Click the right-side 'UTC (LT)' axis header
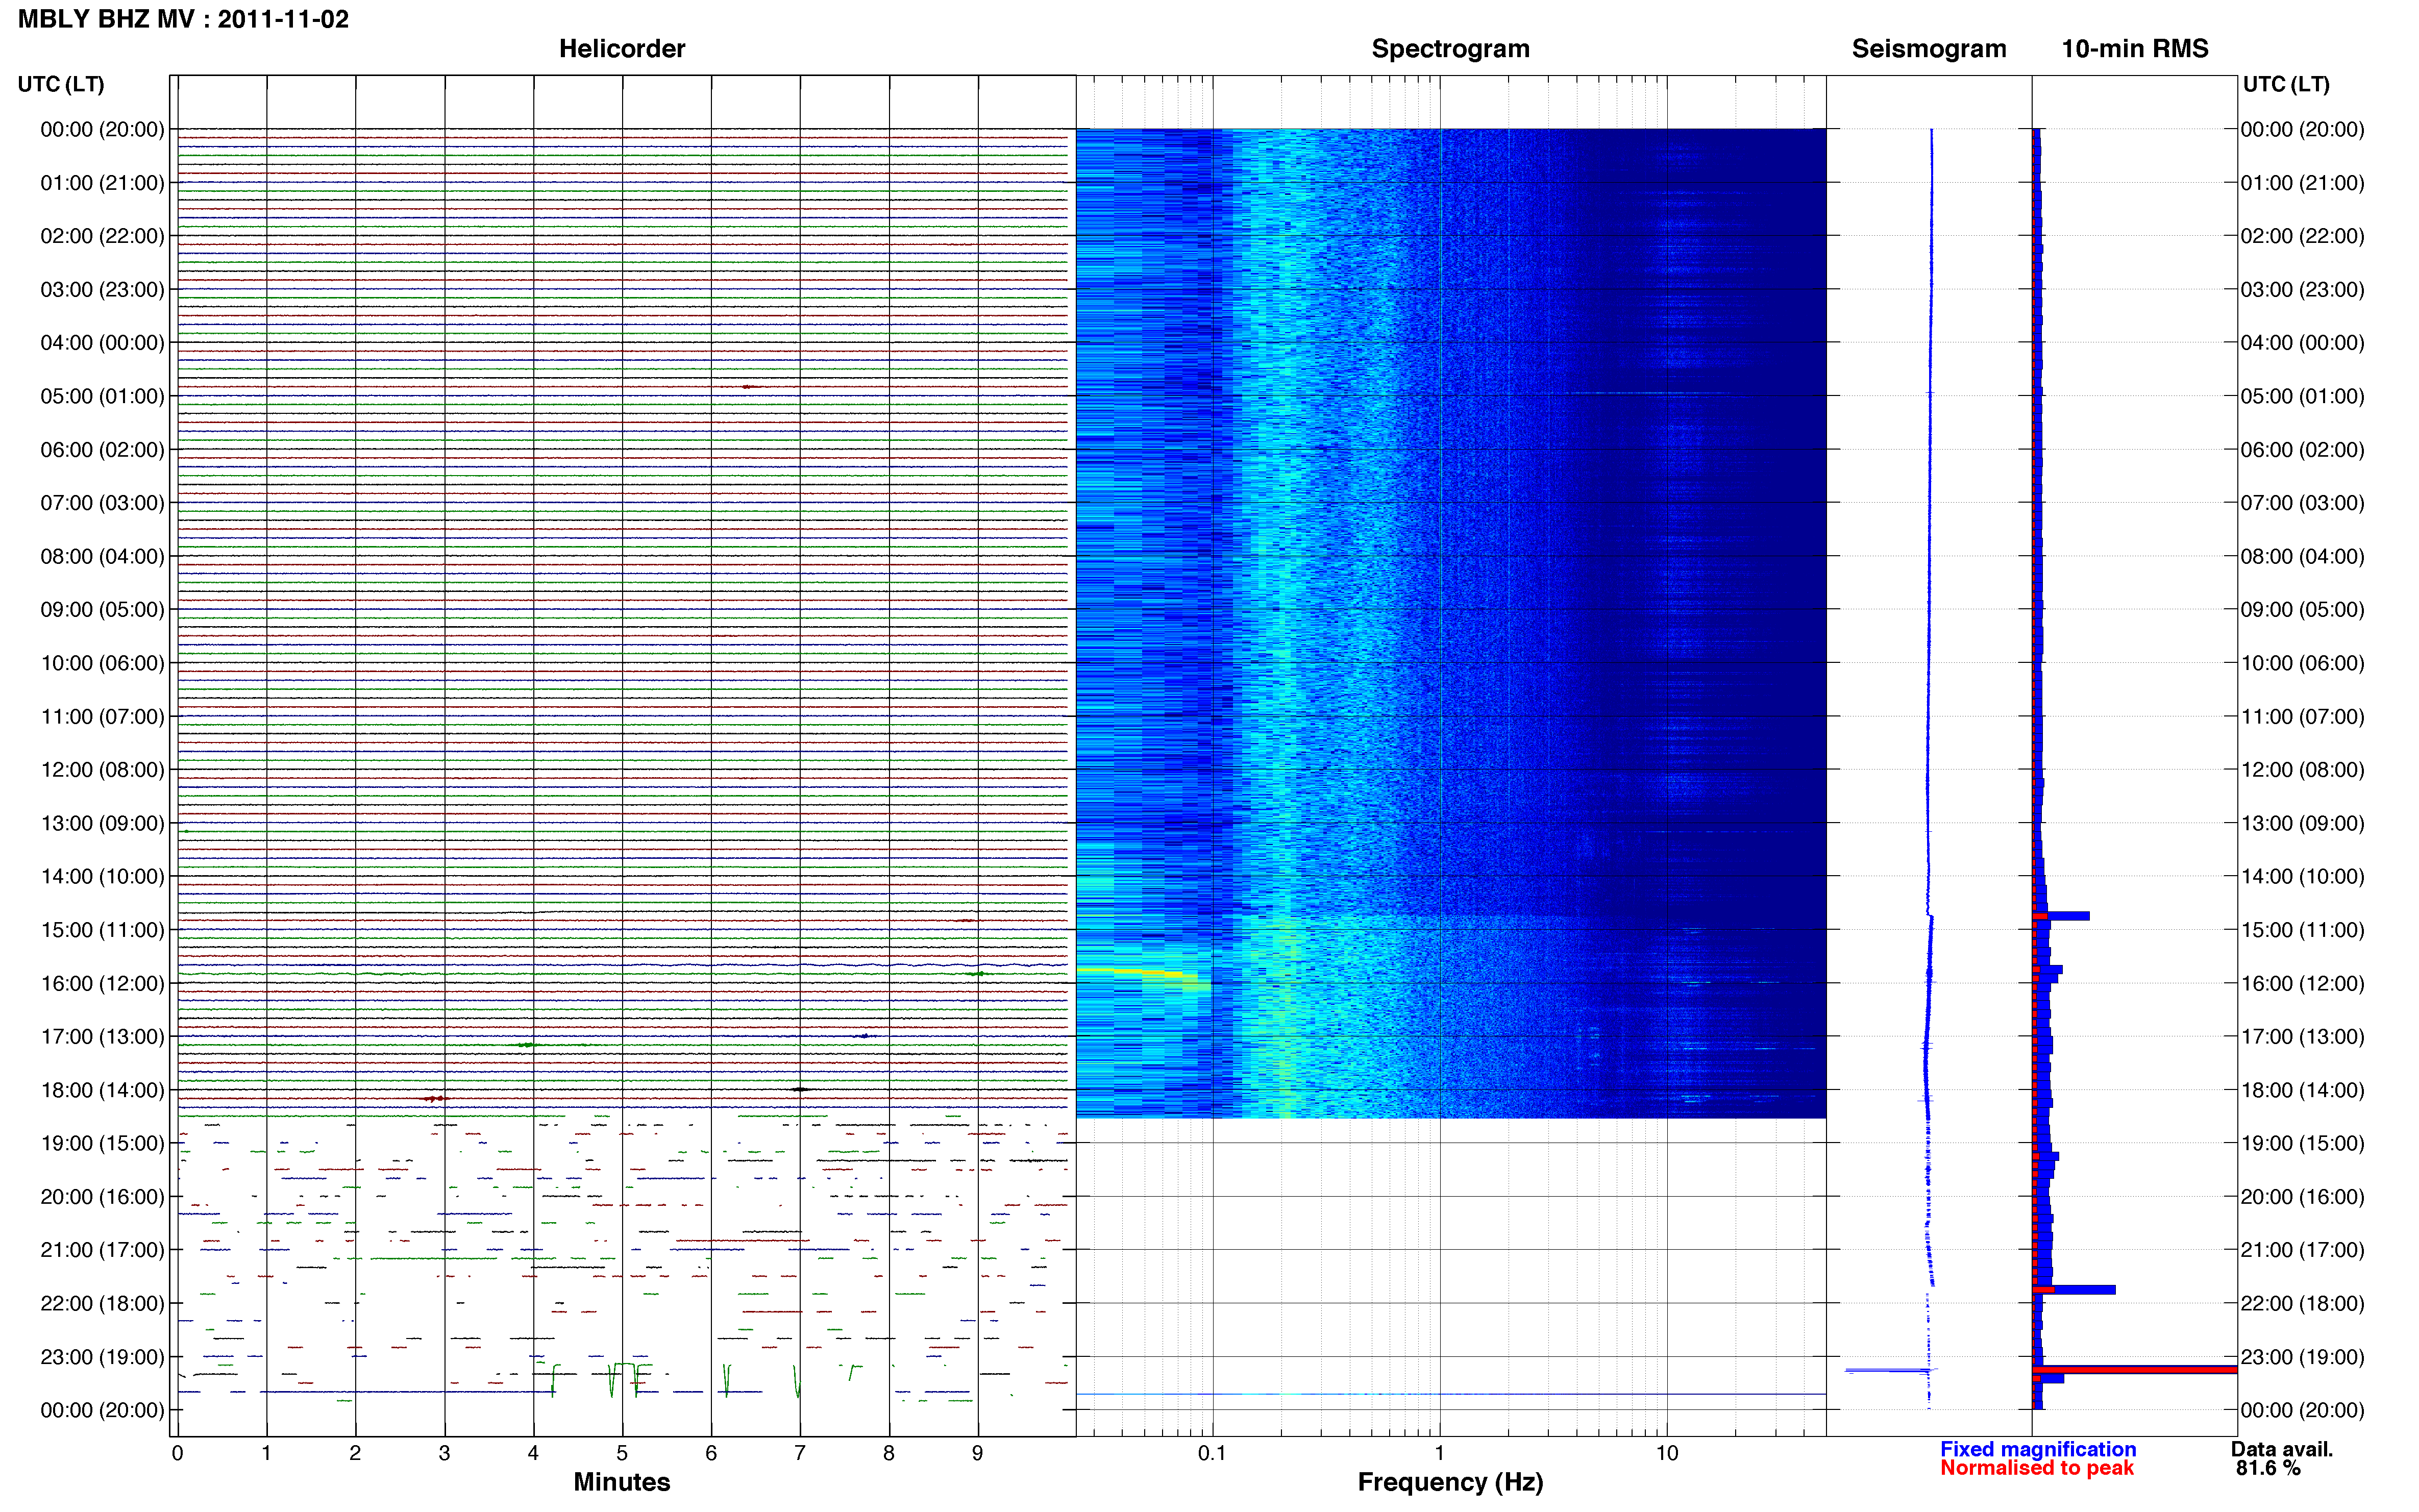This screenshot has height=1512, width=2419. tap(2286, 84)
